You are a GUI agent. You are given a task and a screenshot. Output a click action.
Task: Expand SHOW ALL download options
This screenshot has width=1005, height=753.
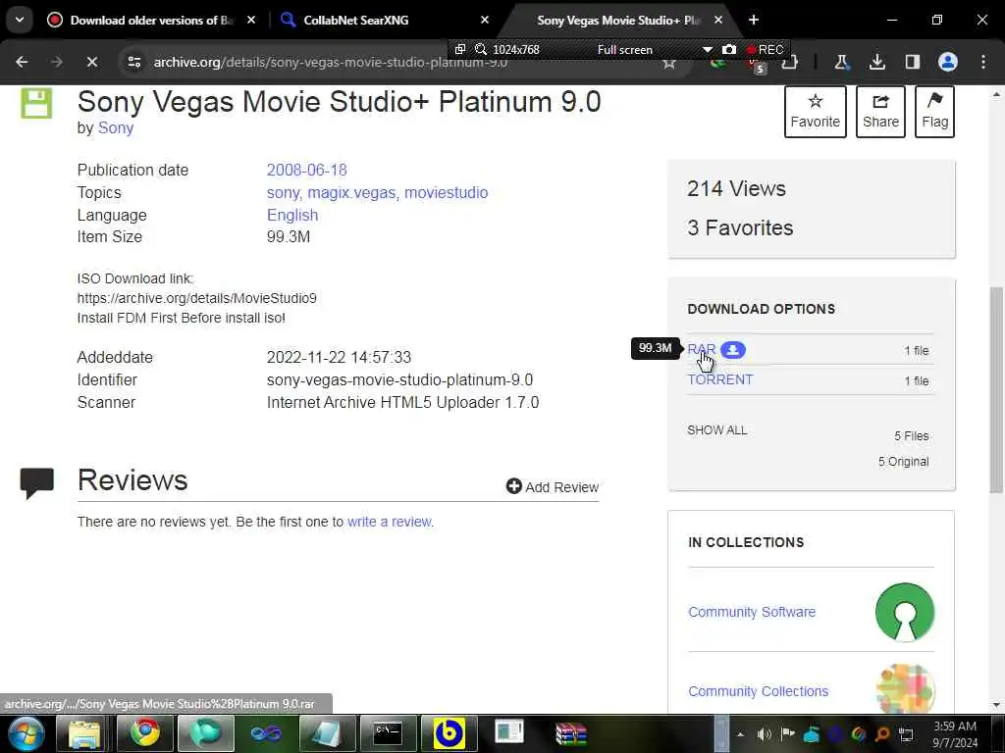(716, 430)
